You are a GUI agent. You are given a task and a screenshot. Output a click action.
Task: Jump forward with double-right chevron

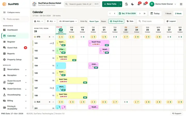[x=144, y=13]
